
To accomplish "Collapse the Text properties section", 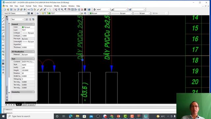I will pyautogui.click(x=33, y=59).
